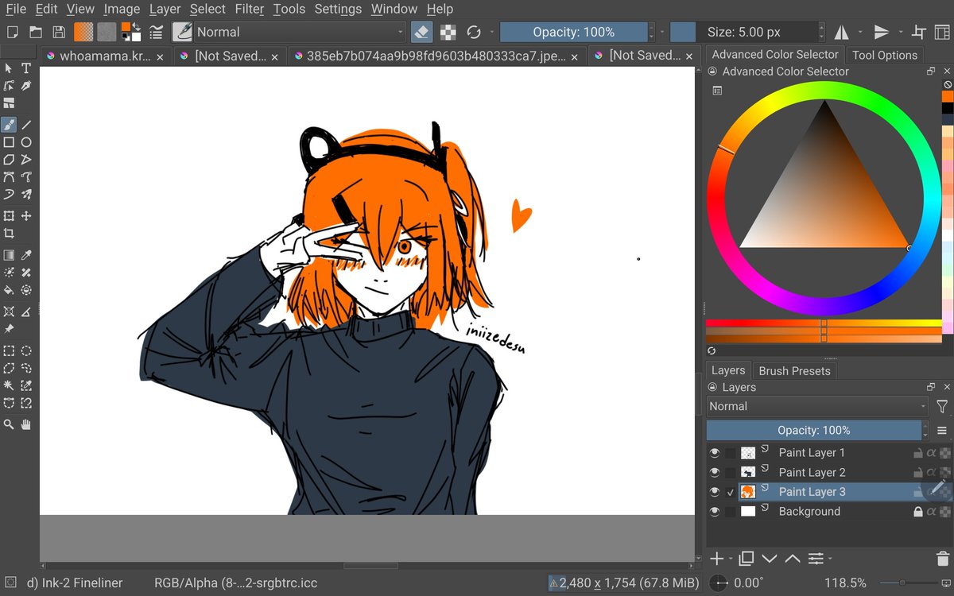Image resolution: width=954 pixels, height=596 pixels.
Task: Hide Paint Layer 3 visibility
Action: 715,492
